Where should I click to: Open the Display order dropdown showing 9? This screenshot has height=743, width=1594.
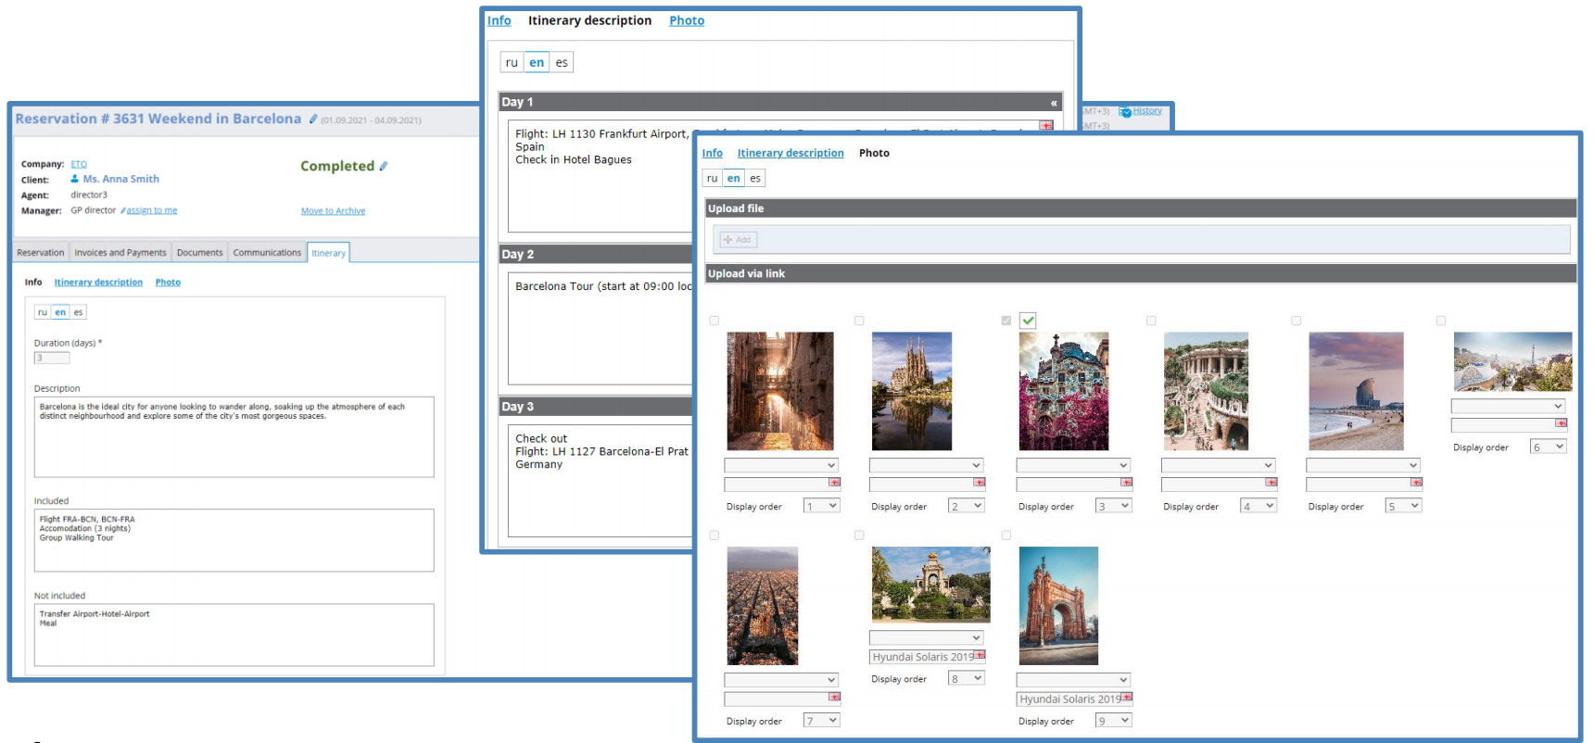(x=1113, y=721)
